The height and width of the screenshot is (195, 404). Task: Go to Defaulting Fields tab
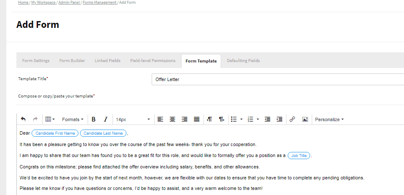tap(243, 61)
